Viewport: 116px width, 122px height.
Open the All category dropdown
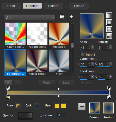click(x=30, y=18)
